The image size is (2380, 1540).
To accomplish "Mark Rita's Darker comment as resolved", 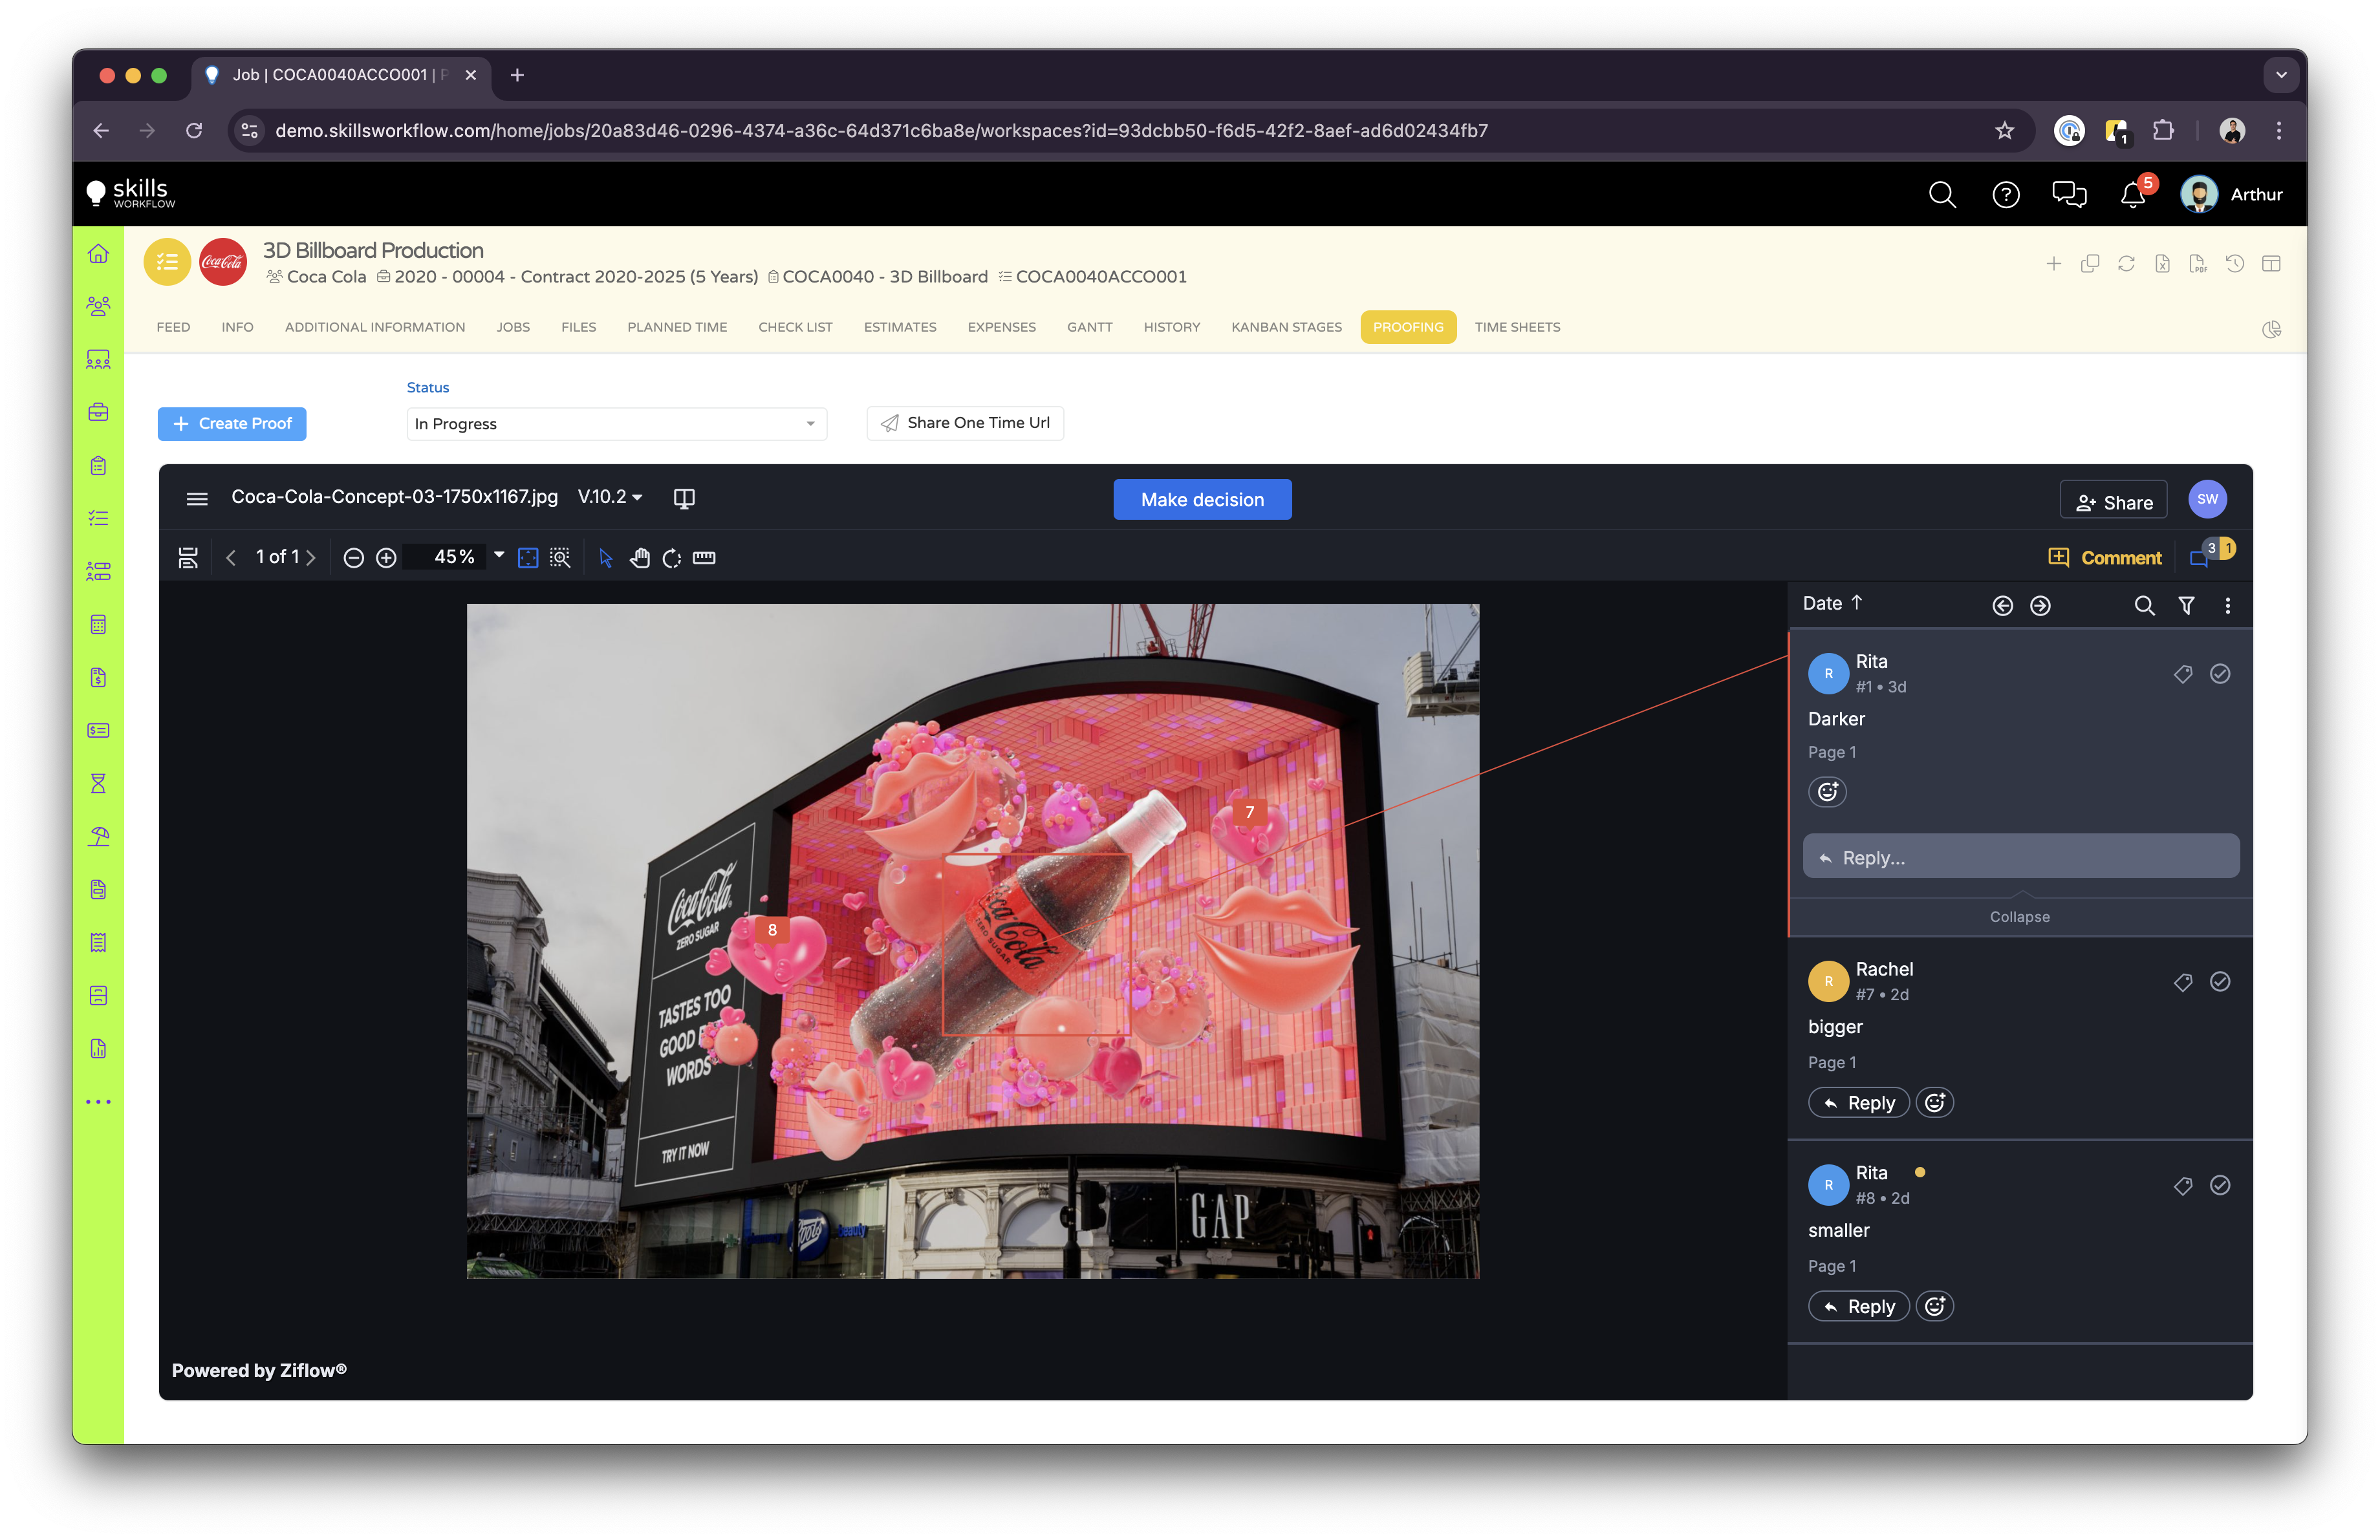I will click(x=2219, y=674).
